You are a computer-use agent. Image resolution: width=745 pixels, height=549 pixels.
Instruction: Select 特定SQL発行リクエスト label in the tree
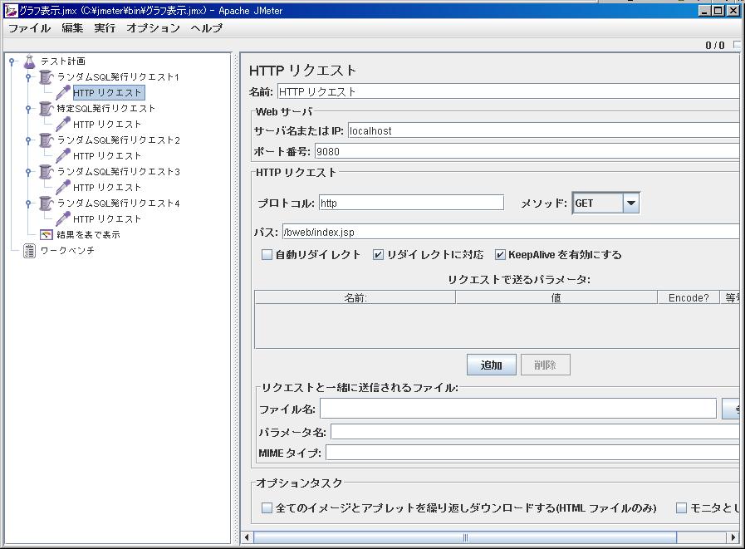tap(106, 108)
